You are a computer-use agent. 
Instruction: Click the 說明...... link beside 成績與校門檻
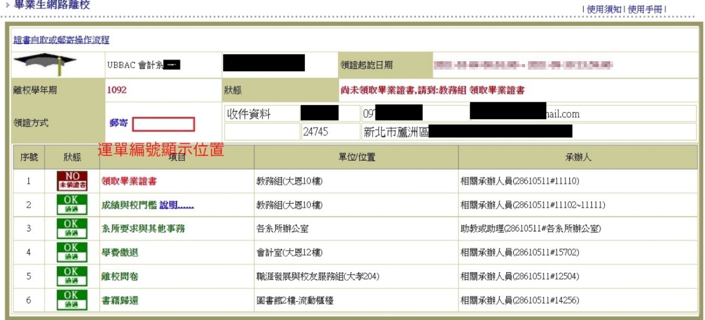click(176, 205)
